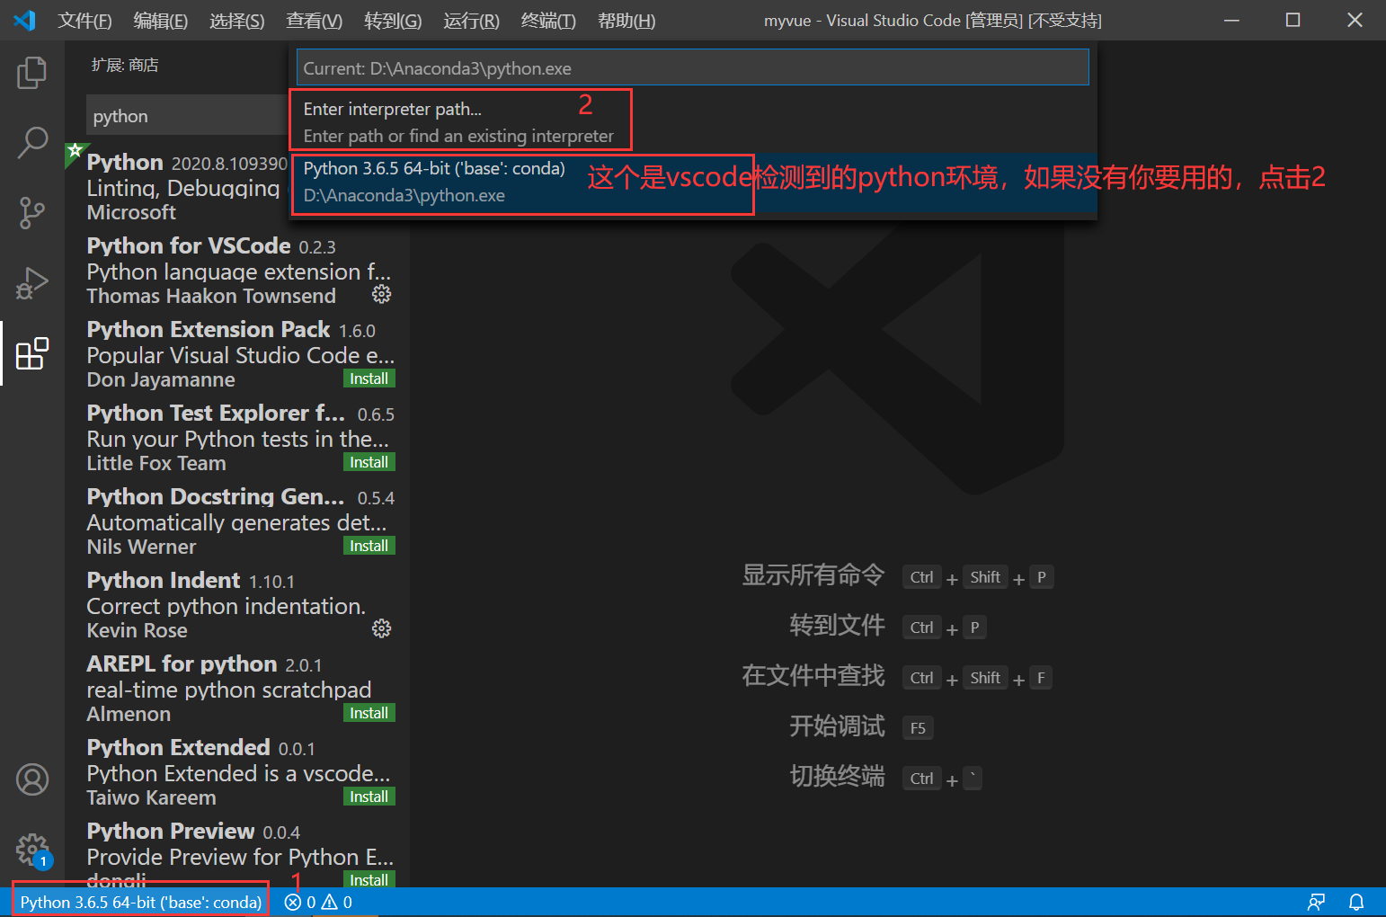Screen dimensions: 1386x917
Task: Open the 终端(T) menu
Action: click(548, 21)
